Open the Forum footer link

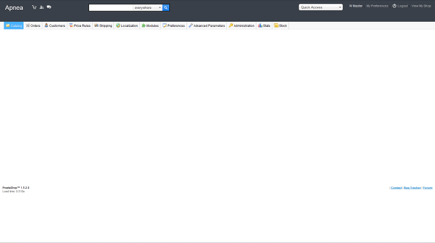(x=428, y=188)
